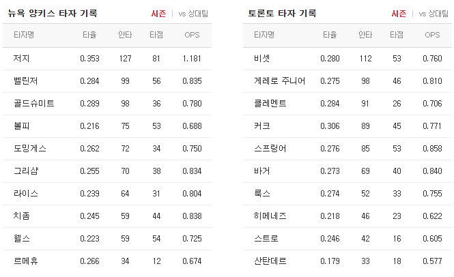
Task: Click the 타자명 header in Toronto table
Action: [x=264, y=35]
